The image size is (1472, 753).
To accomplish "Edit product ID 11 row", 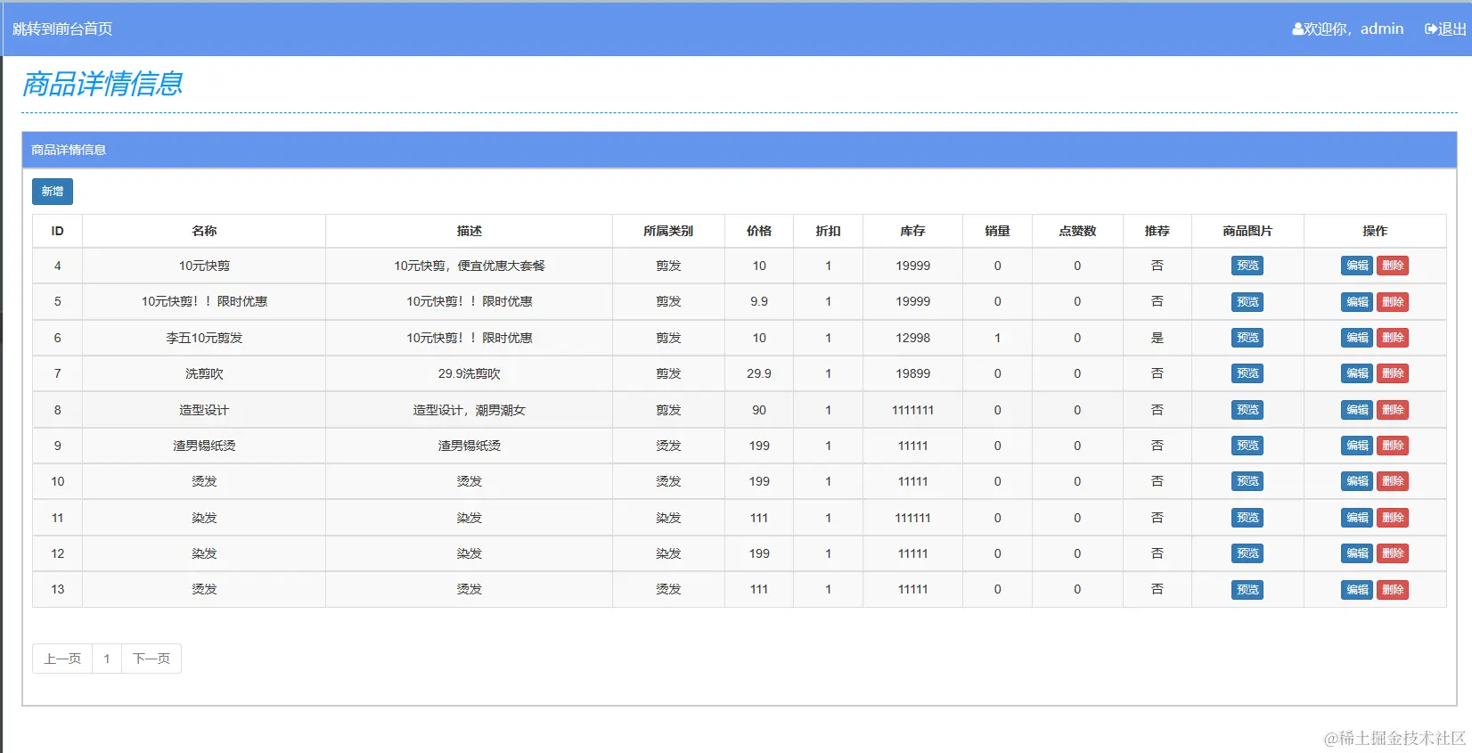I will (x=1357, y=518).
